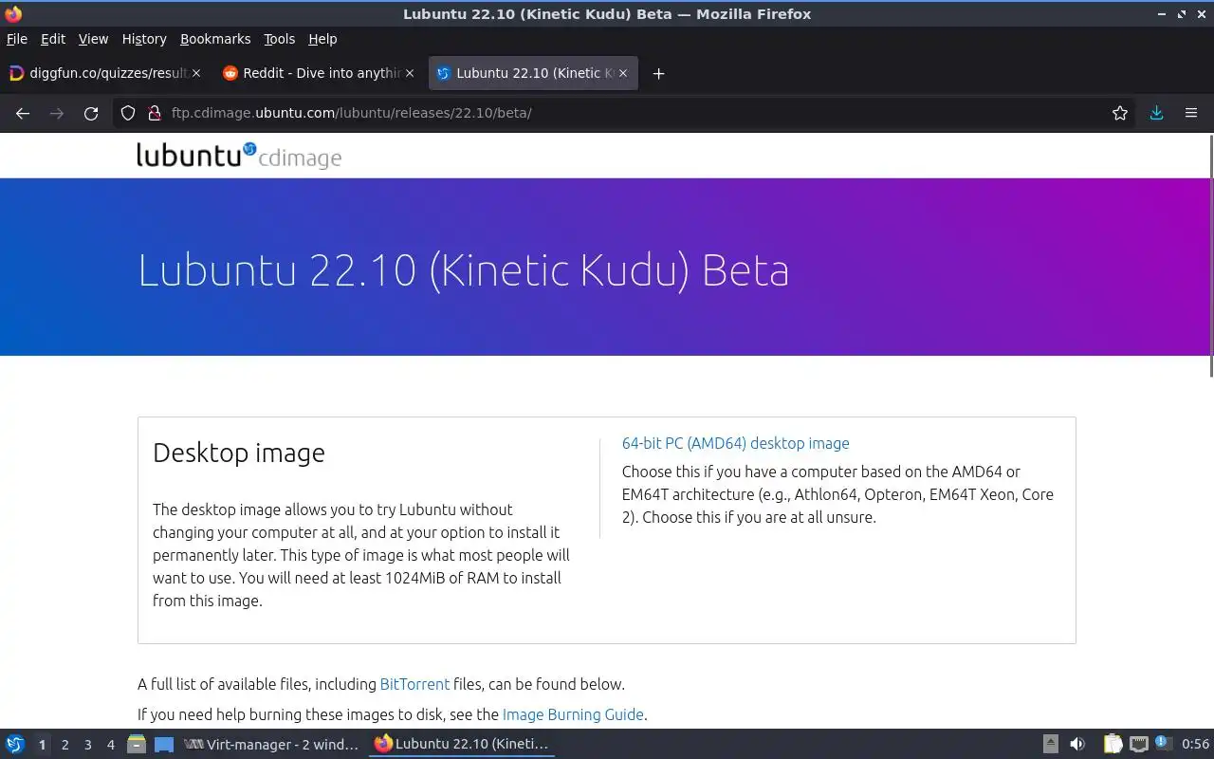This screenshot has width=1214, height=759.
Task: Open the clipboard manager tray icon
Action: pyautogui.click(x=1113, y=744)
